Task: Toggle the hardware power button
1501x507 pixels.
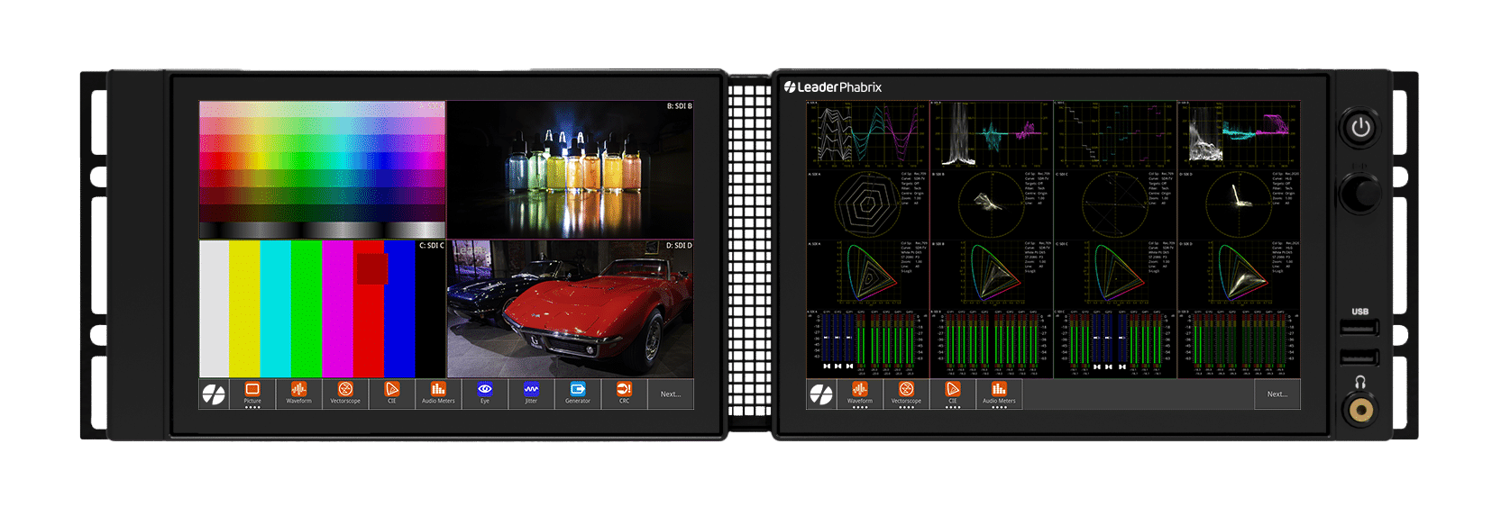Action: (1360, 128)
